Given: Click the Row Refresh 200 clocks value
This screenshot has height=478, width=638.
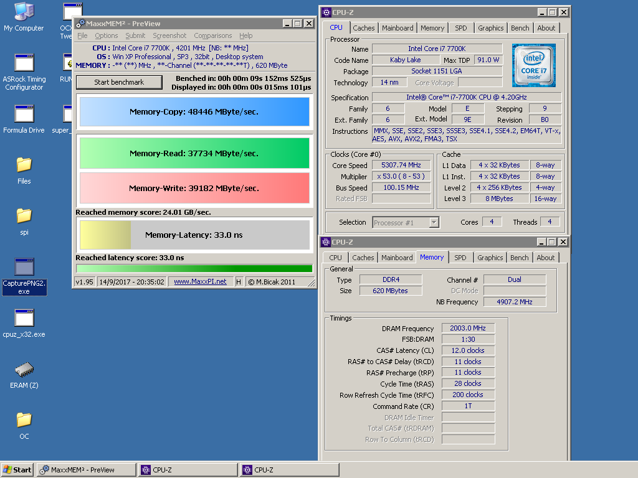Looking at the screenshot, I should tap(468, 395).
